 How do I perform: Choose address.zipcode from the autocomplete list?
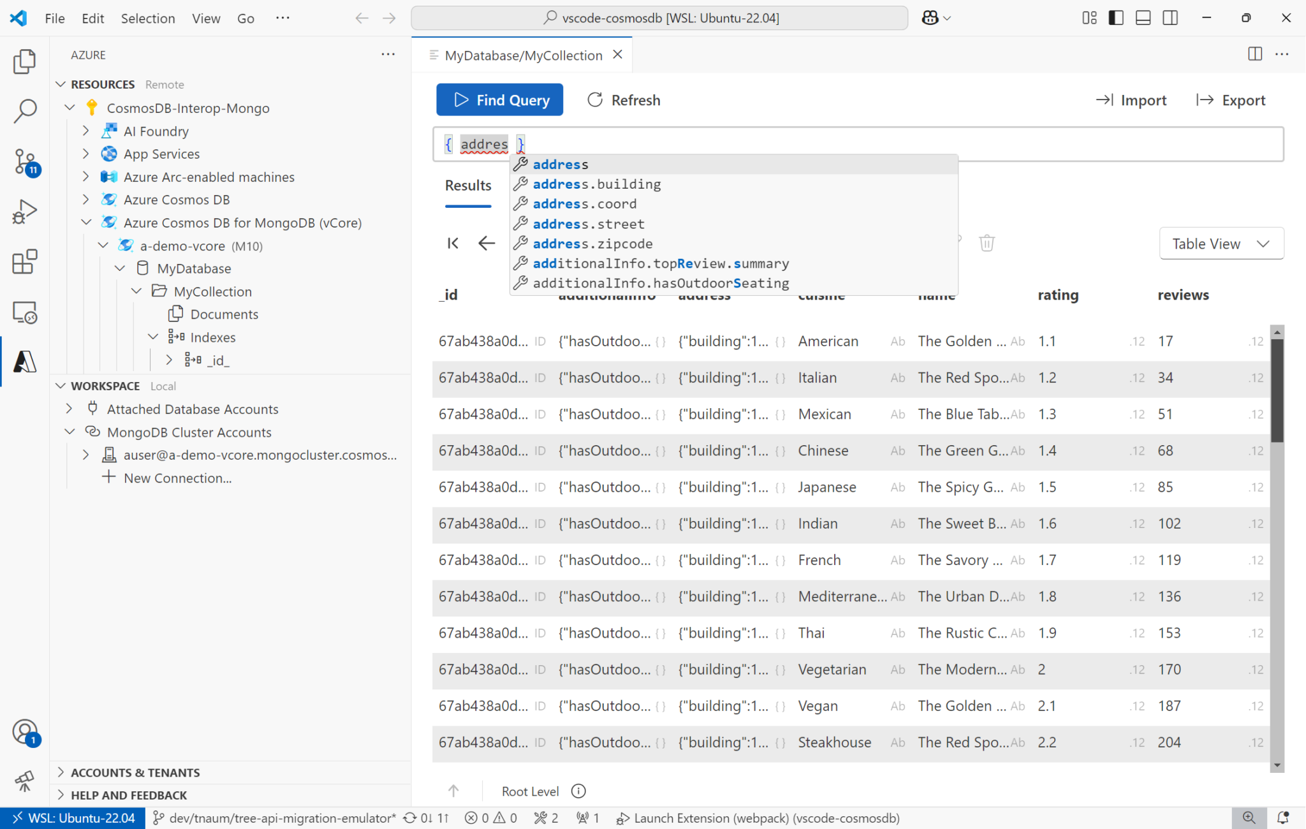(x=592, y=243)
